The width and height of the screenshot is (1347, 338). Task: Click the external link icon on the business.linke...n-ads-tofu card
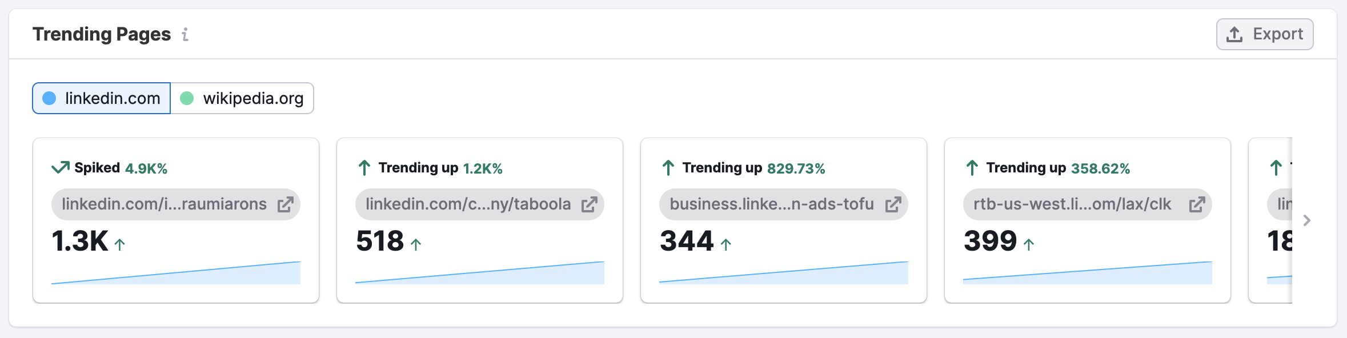pyautogui.click(x=893, y=204)
